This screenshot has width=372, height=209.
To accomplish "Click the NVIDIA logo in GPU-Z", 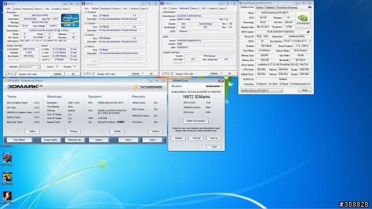I will coord(303,20).
